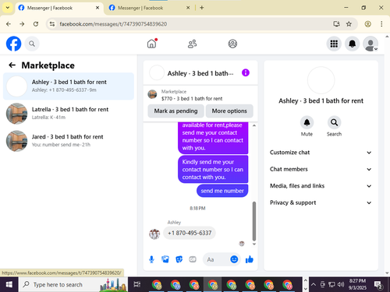Open the volume speaker tray icon
This screenshot has height=292, width=390.
[x=341, y=284]
